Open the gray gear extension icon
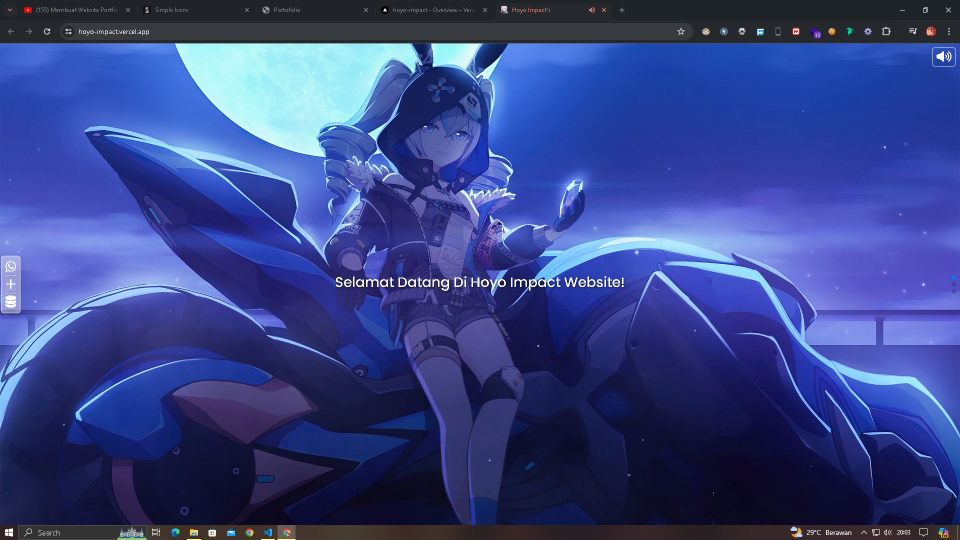The image size is (960, 540). coord(742,31)
